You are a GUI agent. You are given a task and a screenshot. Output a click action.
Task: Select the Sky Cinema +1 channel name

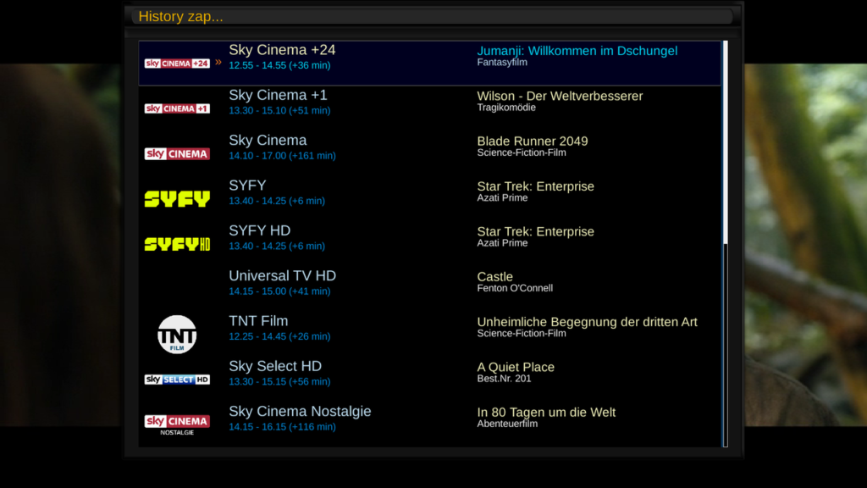coord(278,95)
